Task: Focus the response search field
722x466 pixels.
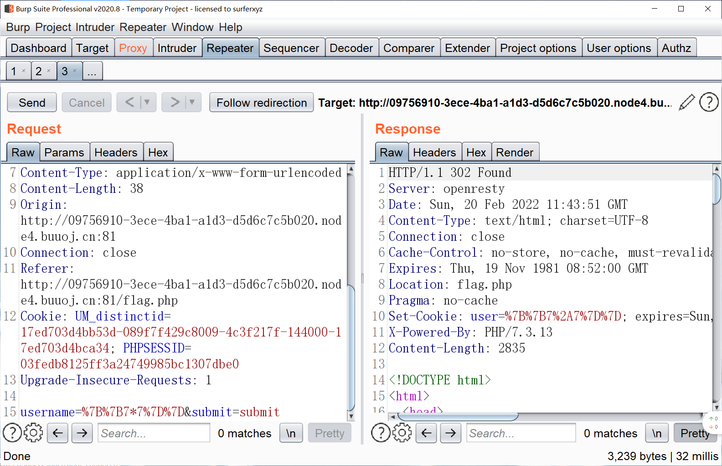Action: pyautogui.click(x=521, y=433)
